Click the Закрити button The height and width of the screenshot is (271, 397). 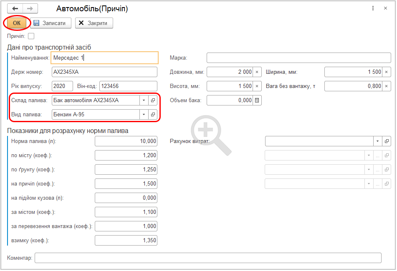pyautogui.click(x=94, y=23)
